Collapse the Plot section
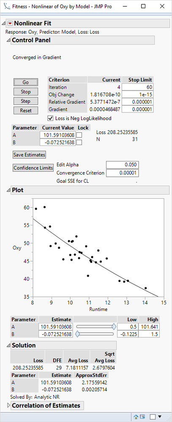Screen dimensions: 172x422 coord(8,190)
